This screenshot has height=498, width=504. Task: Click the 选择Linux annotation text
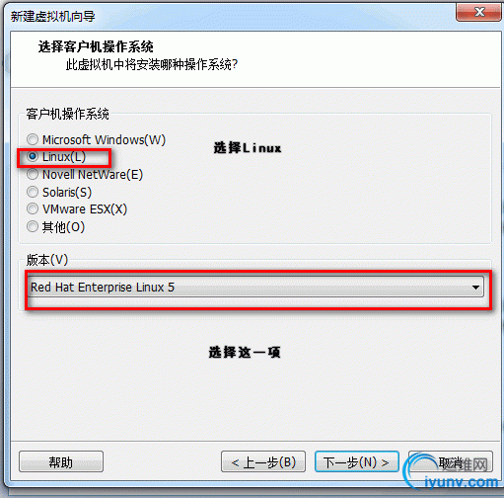click(248, 148)
